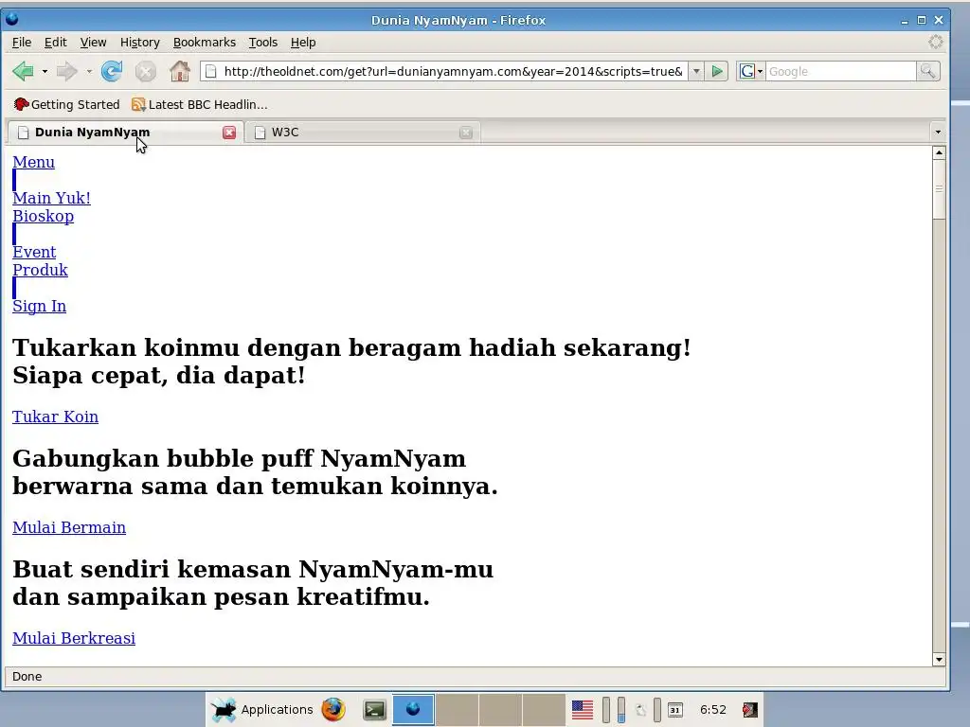
Task: Click the scrollbar down arrow
Action: click(x=939, y=659)
